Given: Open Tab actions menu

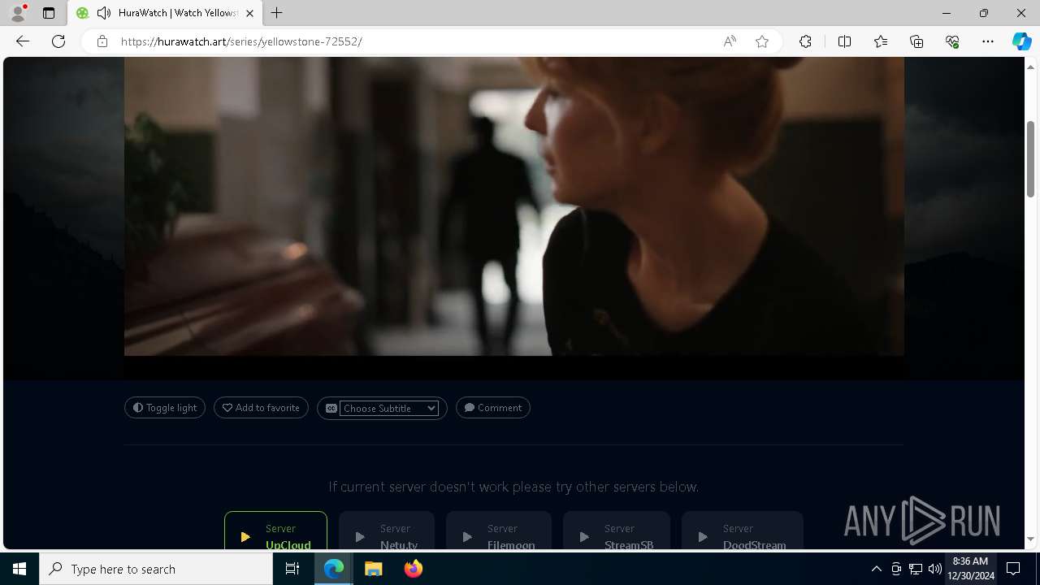Looking at the screenshot, I should tap(49, 13).
